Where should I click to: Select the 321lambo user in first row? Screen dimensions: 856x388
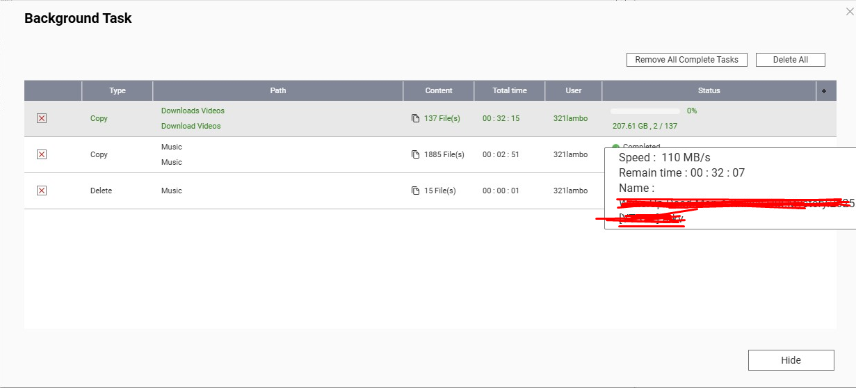[570, 118]
